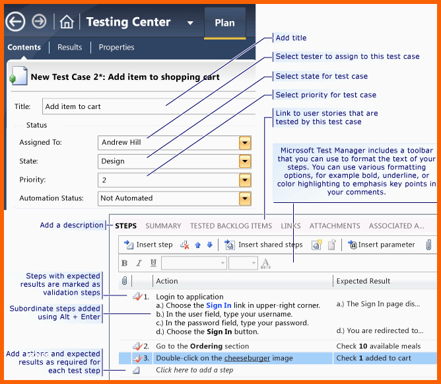Click the Expected Result column header
The image size is (441, 384).
coord(363,281)
